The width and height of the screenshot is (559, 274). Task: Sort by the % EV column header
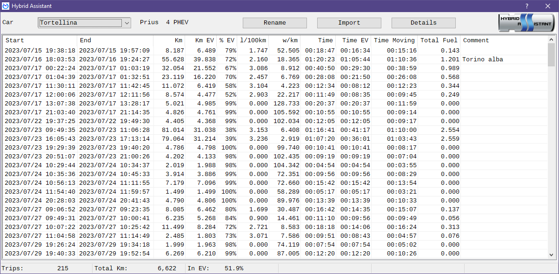point(227,40)
